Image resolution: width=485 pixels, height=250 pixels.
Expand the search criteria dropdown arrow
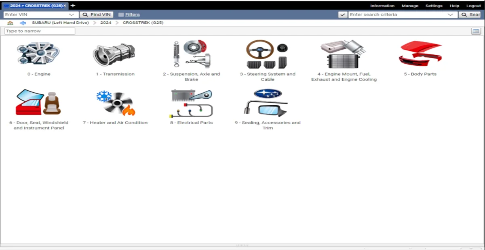click(x=451, y=15)
